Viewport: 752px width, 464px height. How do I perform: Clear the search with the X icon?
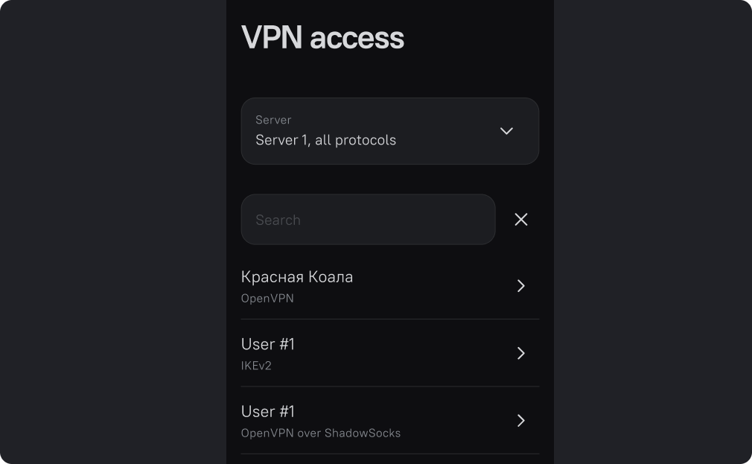521,220
